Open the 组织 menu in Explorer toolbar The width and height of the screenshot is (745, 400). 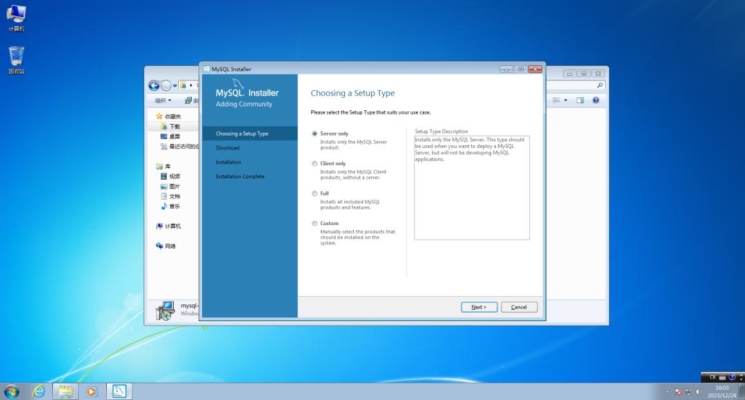click(163, 101)
